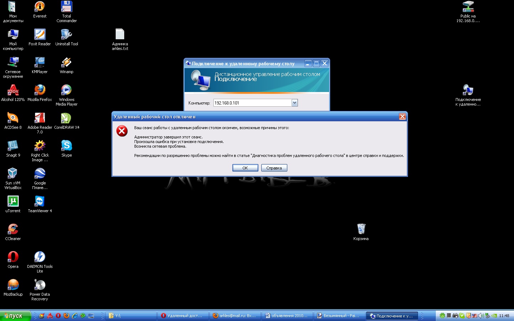Select the TeamViewer 4 desktop icon
Image resolution: width=514 pixels, height=321 pixels.
click(40, 204)
